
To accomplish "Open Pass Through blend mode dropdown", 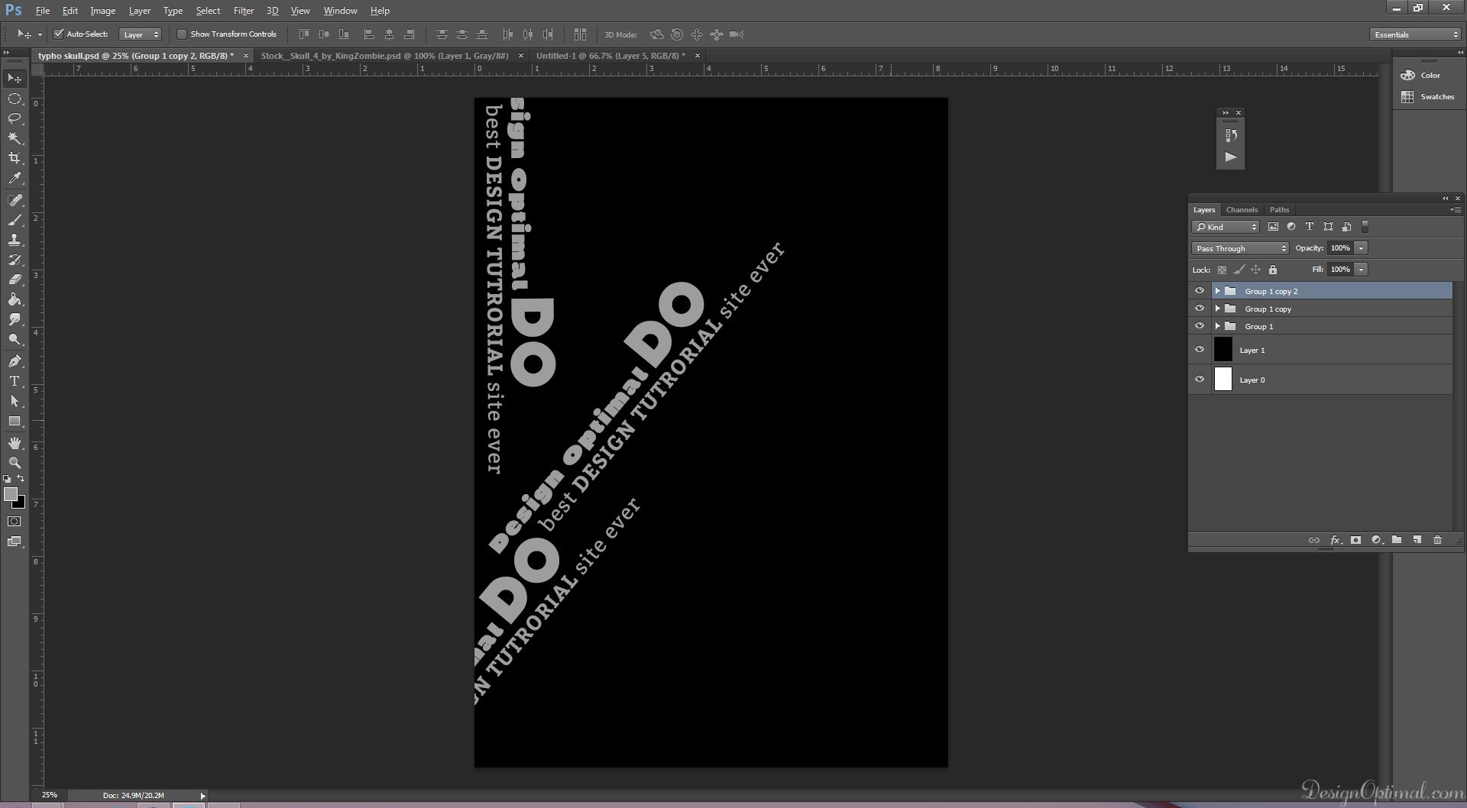I will point(1240,248).
